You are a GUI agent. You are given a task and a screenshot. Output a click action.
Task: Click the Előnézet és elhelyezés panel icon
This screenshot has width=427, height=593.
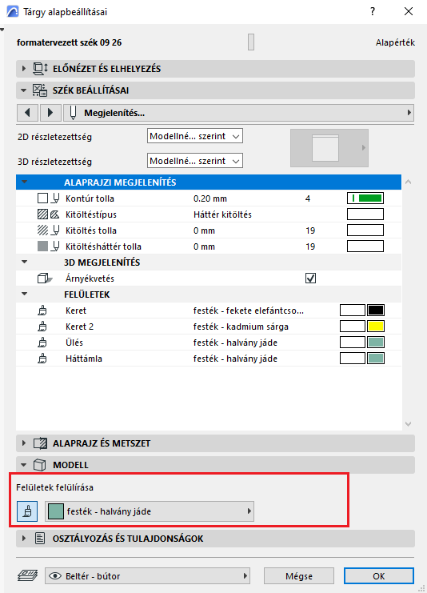40,69
